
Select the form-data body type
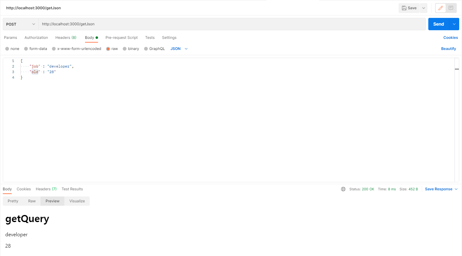[36, 49]
